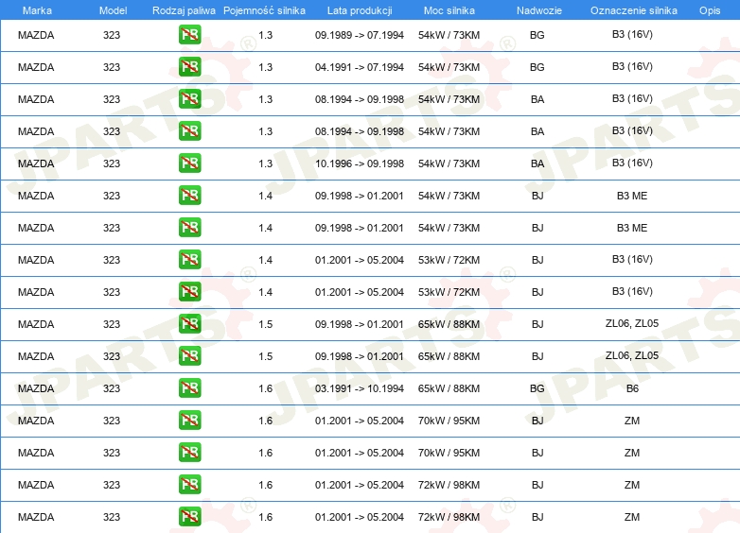Select the Rodzaj paliwa column header
Screen dimensions: 740x533
(x=184, y=10)
